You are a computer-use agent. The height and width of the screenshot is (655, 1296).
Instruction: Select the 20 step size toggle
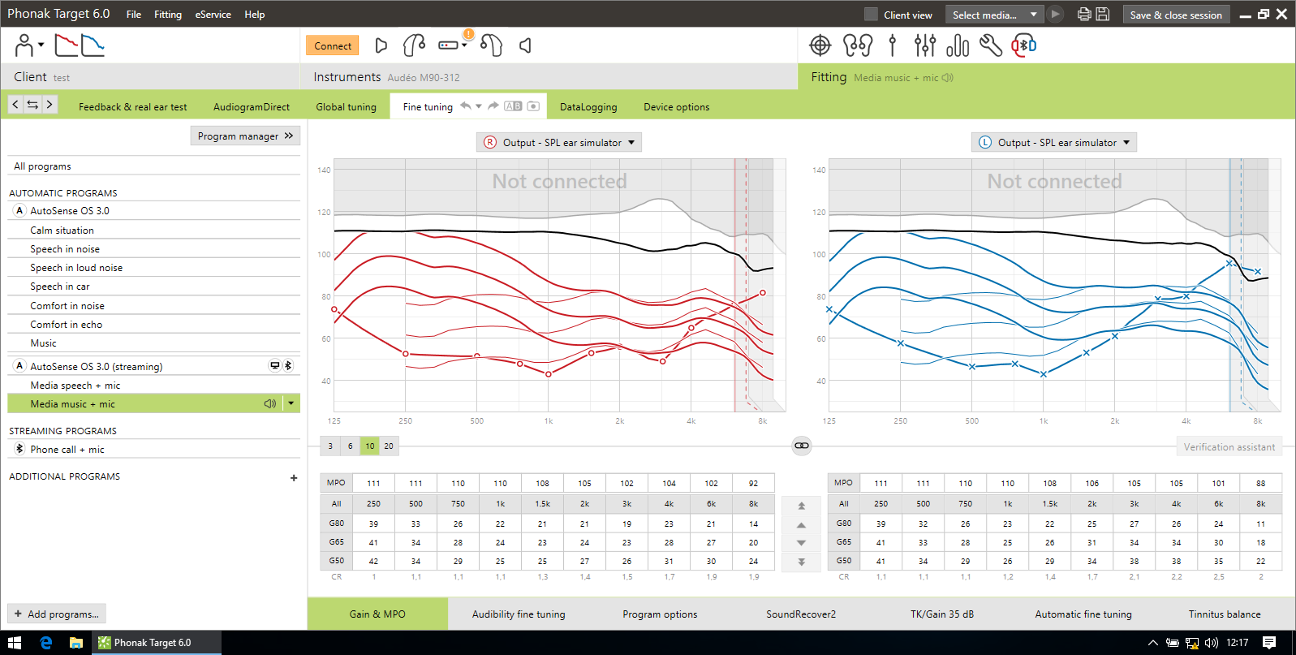(389, 446)
